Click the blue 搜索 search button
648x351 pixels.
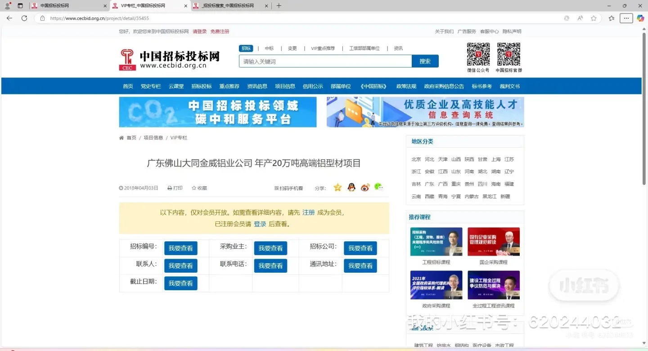[425, 61]
